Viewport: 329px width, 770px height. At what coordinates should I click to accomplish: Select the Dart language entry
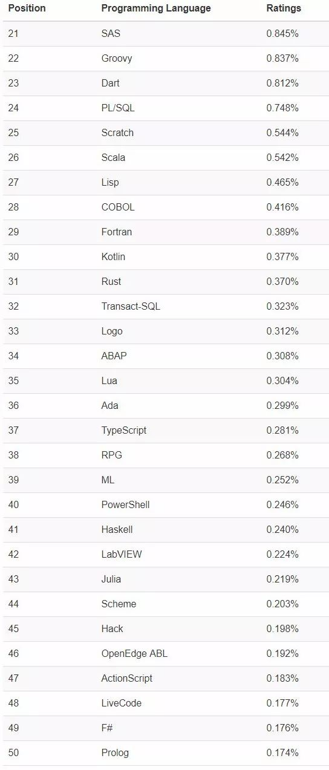point(111,83)
